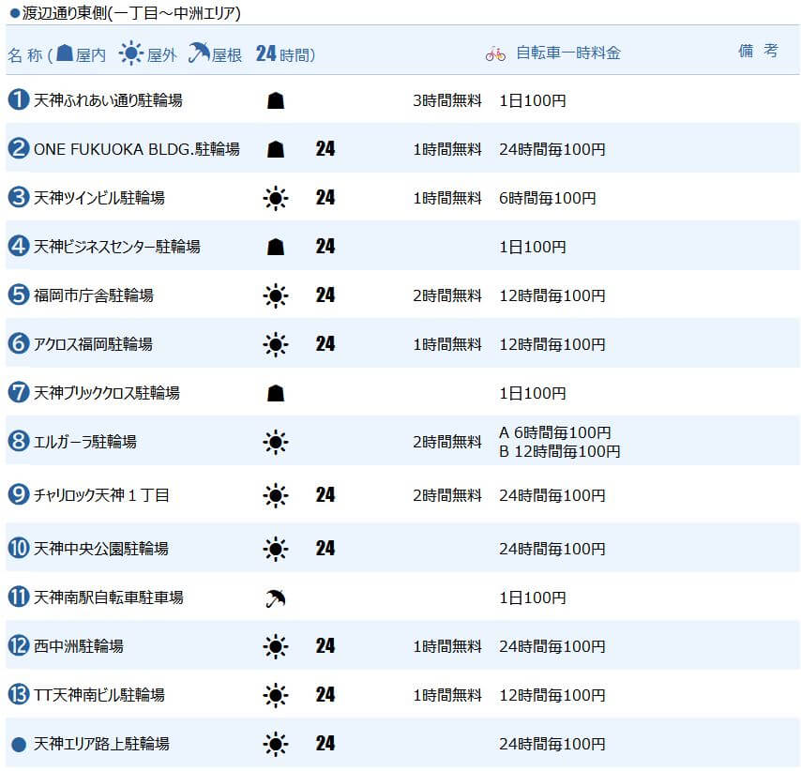
Task: Click the 24 hour mark for 福岡市庁舎駐輪場
Action: [x=325, y=295]
